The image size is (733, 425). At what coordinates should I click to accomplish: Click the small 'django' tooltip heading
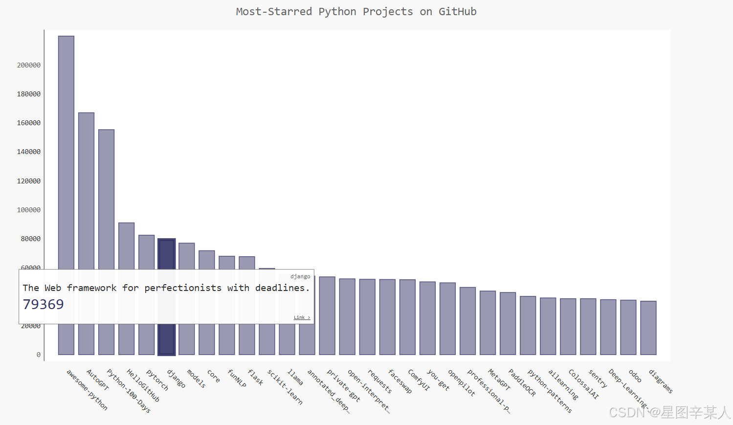tap(300, 276)
